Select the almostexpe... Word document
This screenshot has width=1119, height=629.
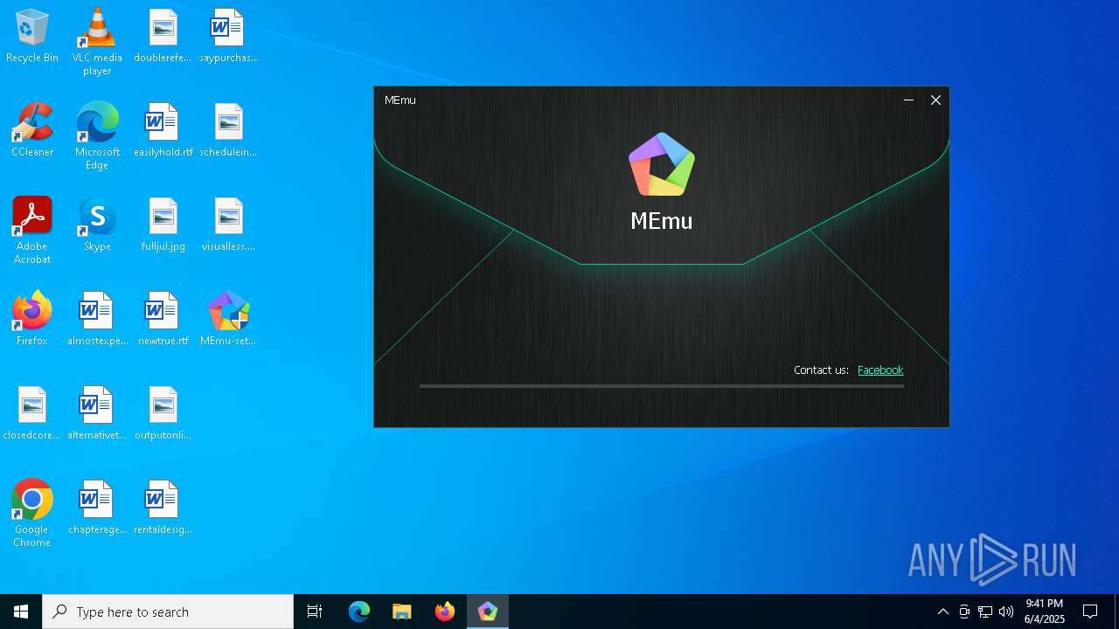[x=97, y=320]
